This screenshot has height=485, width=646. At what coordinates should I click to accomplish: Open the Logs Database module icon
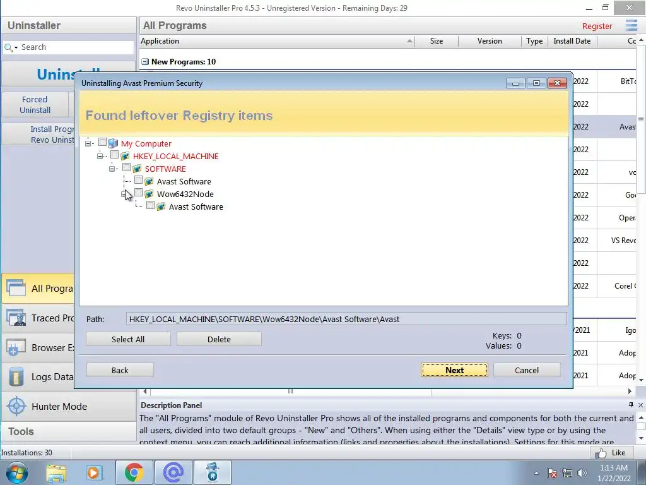coord(16,376)
